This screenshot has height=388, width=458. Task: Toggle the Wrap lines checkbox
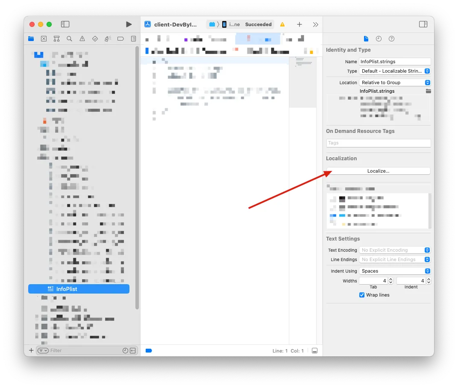362,295
